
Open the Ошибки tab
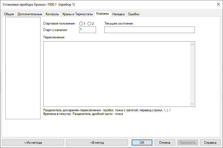[x=133, y=14]
